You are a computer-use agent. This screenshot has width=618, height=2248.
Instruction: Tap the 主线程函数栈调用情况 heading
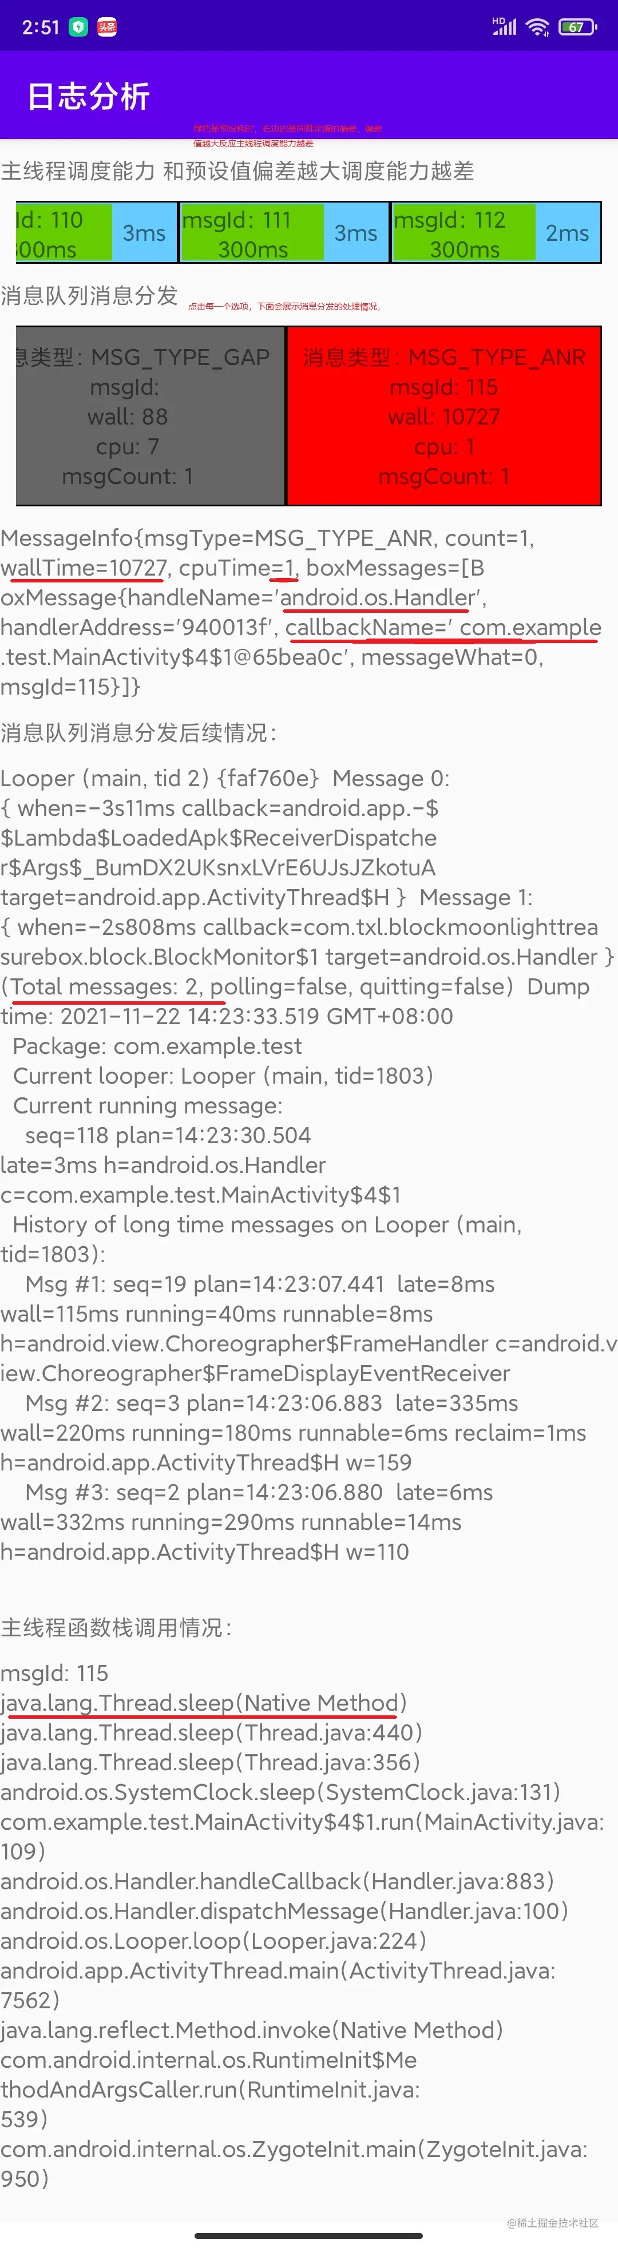tap(116, 1628)
